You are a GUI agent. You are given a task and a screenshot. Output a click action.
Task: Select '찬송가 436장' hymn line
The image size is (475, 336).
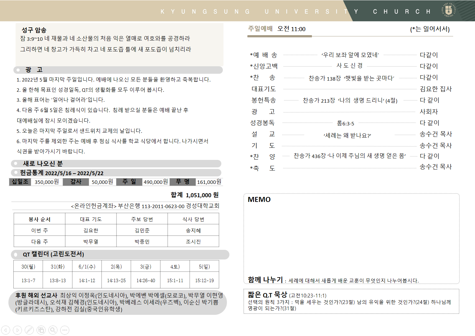[x=350, y=156]
